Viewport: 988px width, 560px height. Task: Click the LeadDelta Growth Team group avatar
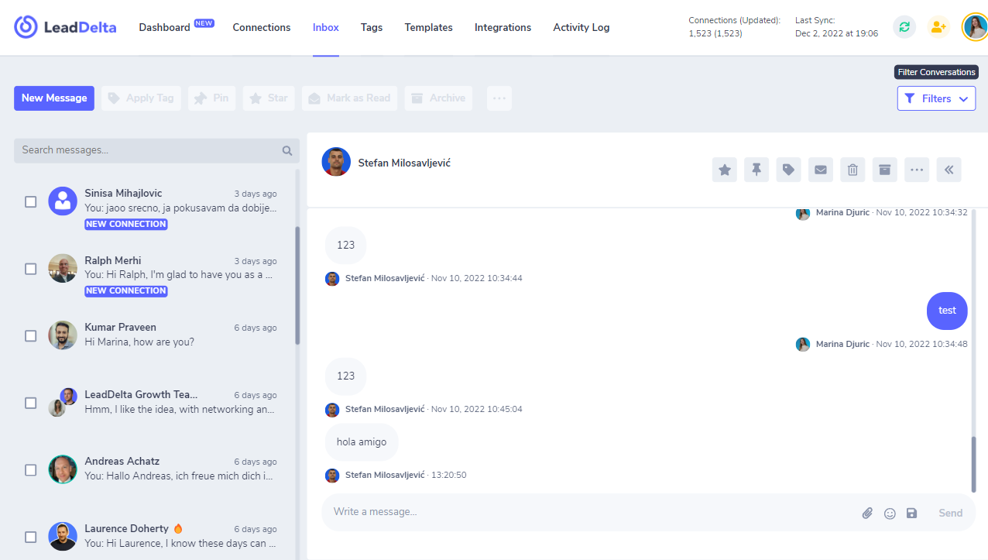(63, 402)
